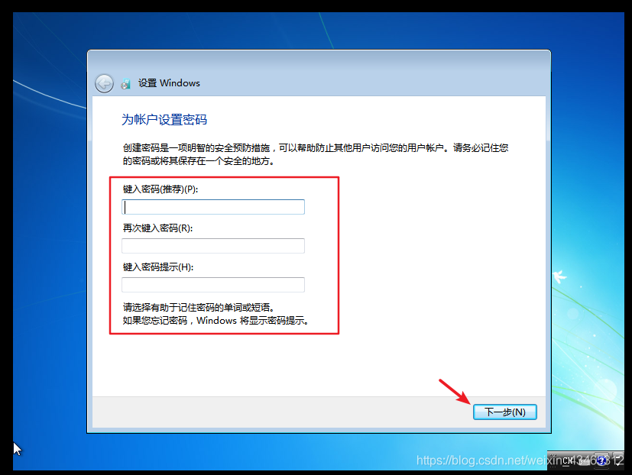This screenshot has width=632, height=475.
Task: Click the 再次键入密码(R): label
Action: click(x=157, y=228)
